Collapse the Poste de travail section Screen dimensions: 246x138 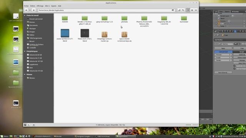25,15
